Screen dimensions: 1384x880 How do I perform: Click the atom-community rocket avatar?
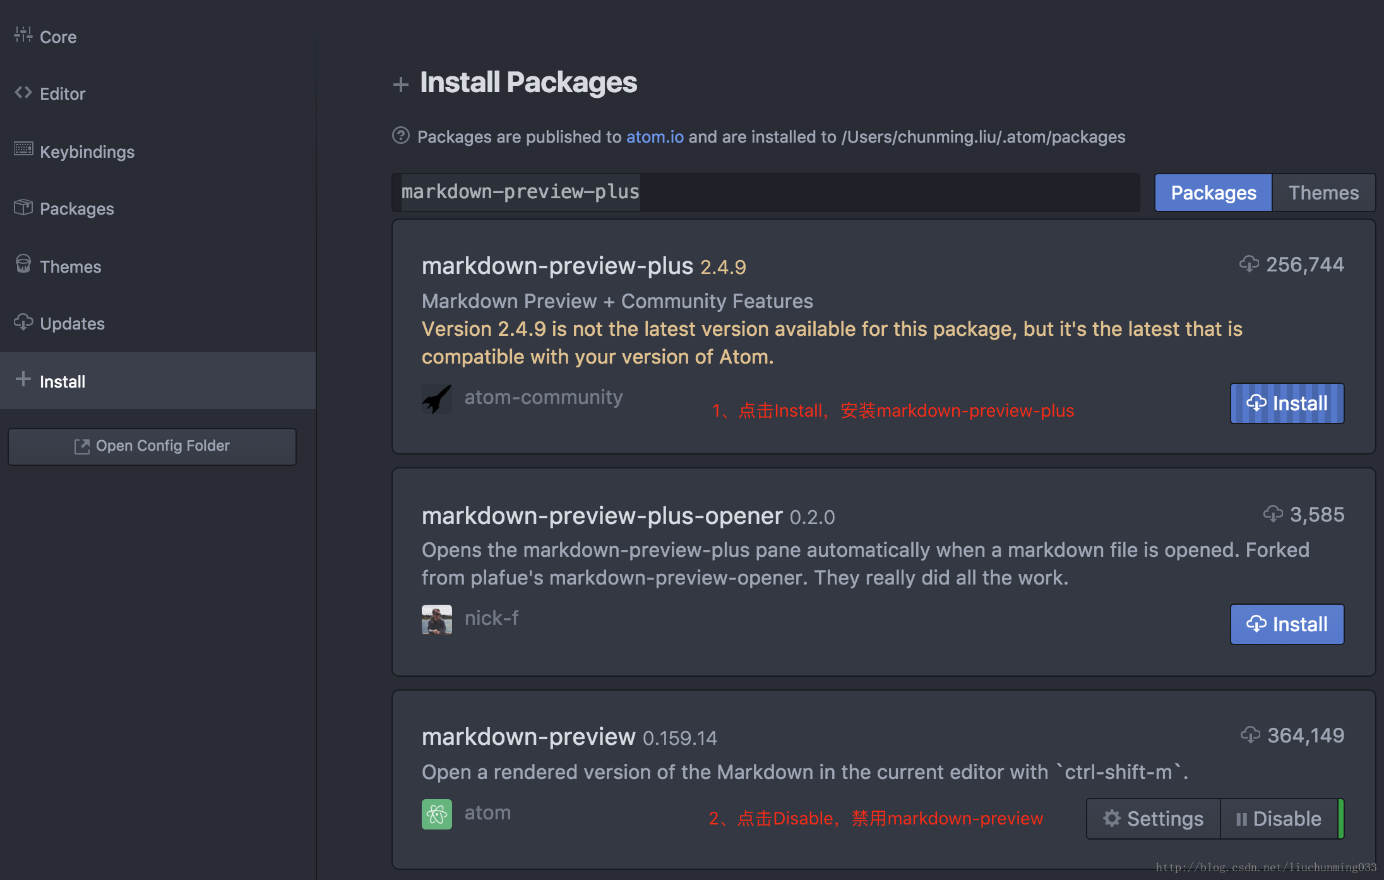pyautogui.click(x=437, y=399)
